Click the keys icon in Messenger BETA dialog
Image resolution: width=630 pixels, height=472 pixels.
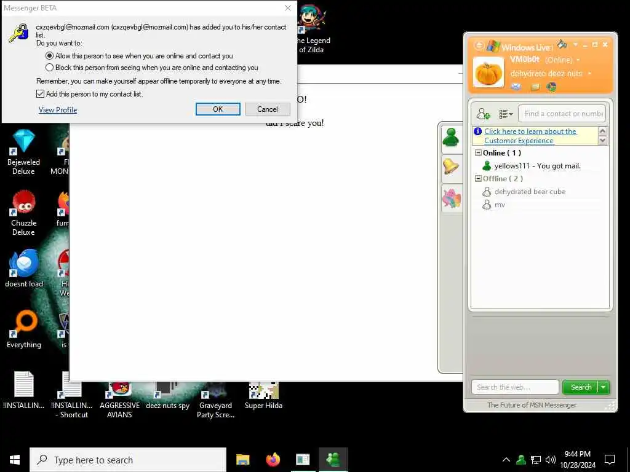(18, 33)
